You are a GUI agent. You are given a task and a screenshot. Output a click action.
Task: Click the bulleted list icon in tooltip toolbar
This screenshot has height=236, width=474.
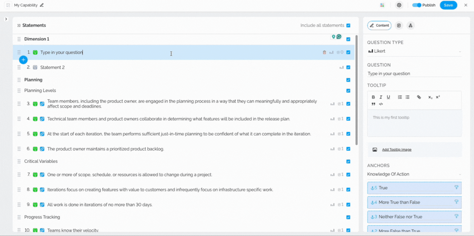pos(407,97)
